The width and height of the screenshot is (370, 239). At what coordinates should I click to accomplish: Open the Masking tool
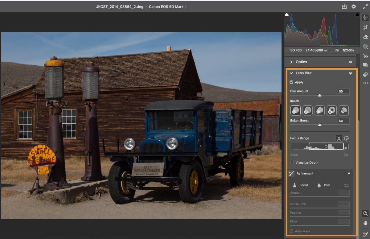pyautogui.click(x=365, y=47)
